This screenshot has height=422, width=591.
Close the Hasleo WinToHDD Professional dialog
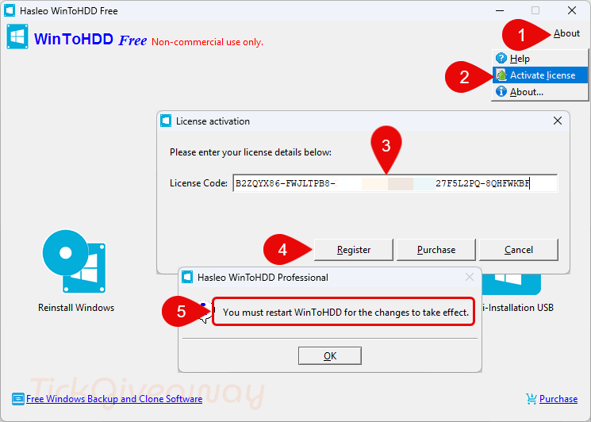(470, 278)
